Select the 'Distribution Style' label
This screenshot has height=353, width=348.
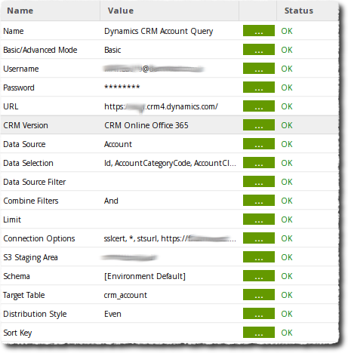point(35,314)
